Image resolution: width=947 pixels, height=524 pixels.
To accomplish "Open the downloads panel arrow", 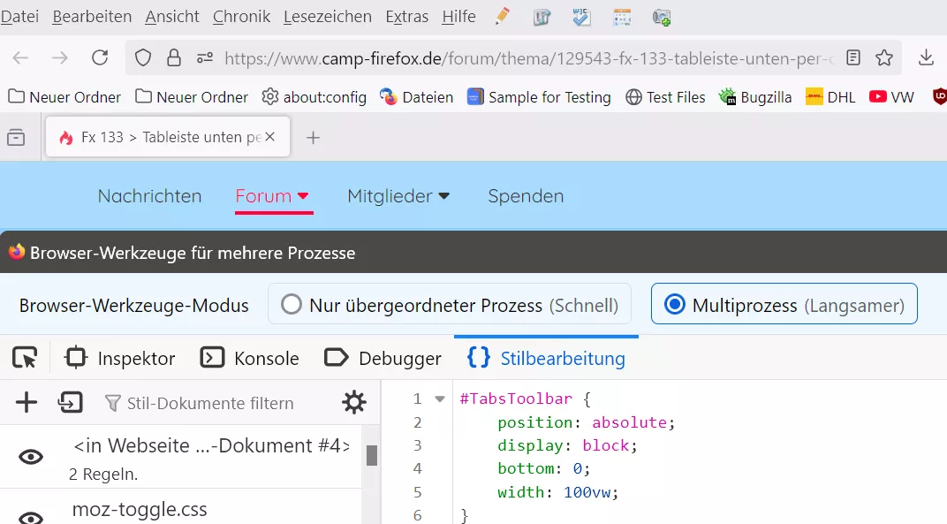I will 926,57.
